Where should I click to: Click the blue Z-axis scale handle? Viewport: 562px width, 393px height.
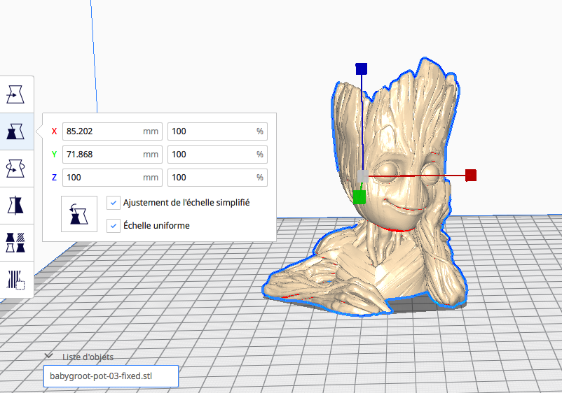362,69
